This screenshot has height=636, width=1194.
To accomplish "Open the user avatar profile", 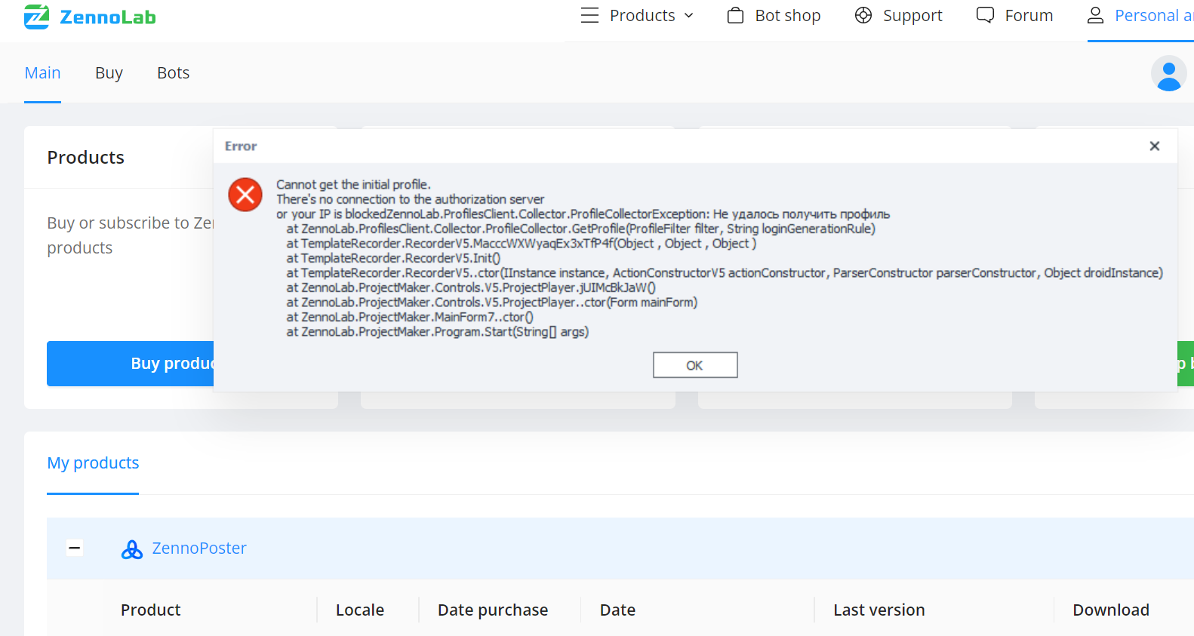I will point(1168,73).
